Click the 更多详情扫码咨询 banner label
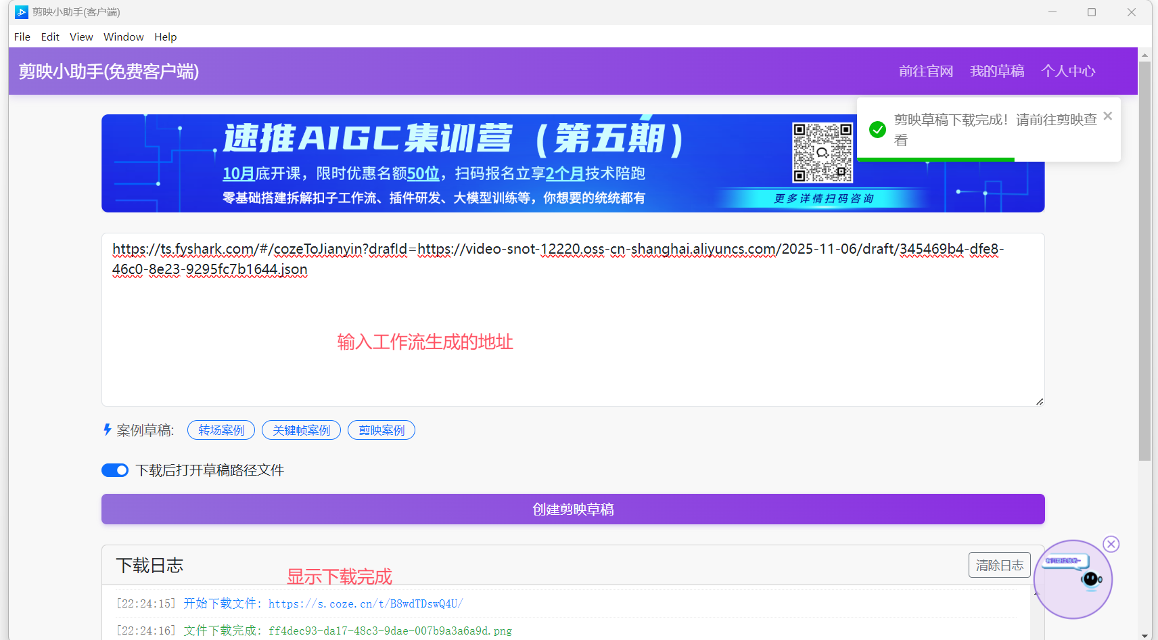Viewport: 1158px width, 640px height. (824, 198)
